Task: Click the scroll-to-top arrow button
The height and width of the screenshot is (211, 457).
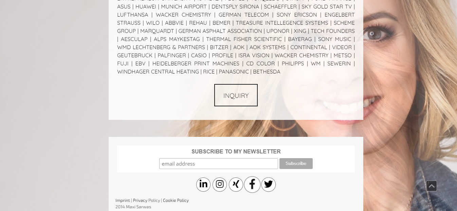Action: 432,186
